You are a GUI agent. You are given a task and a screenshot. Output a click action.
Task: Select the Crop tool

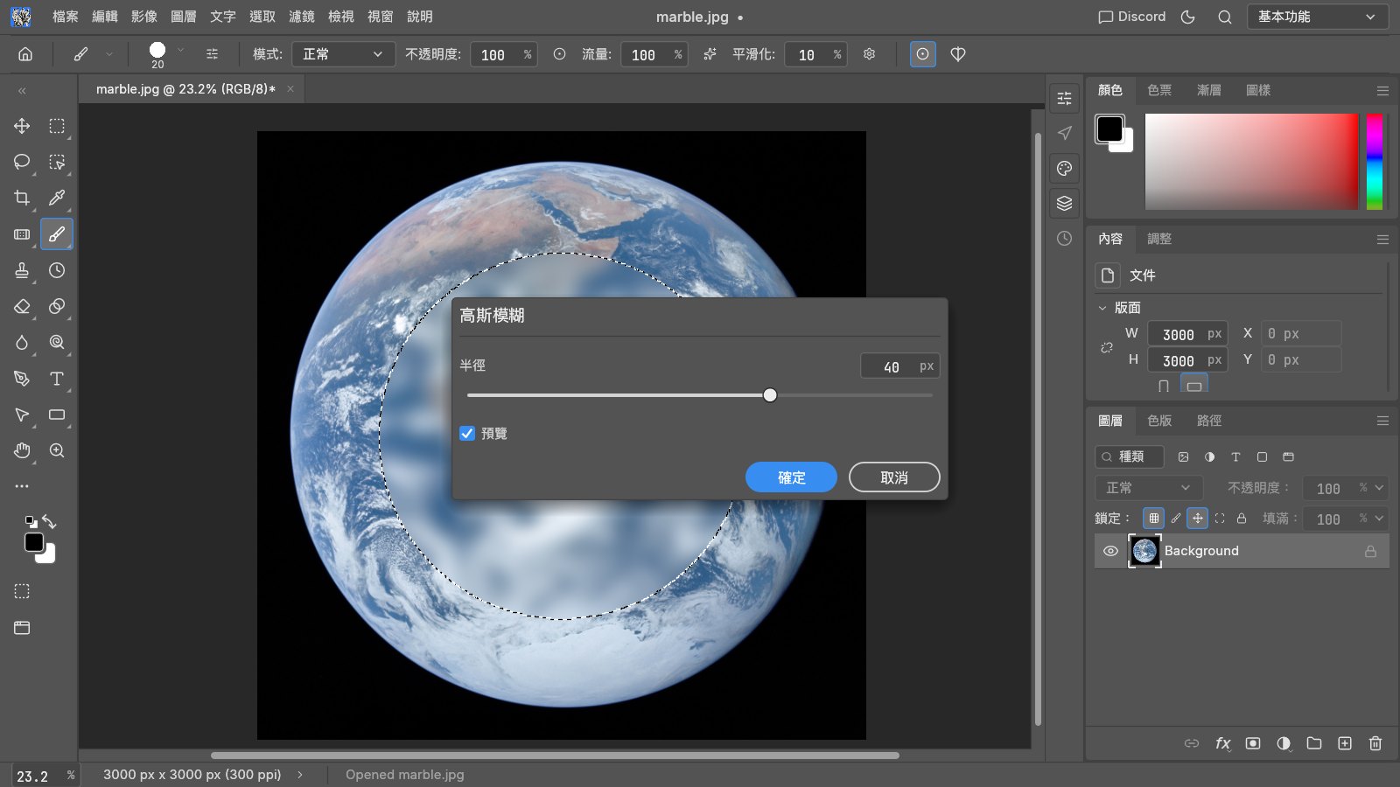[x=22, y=198]
